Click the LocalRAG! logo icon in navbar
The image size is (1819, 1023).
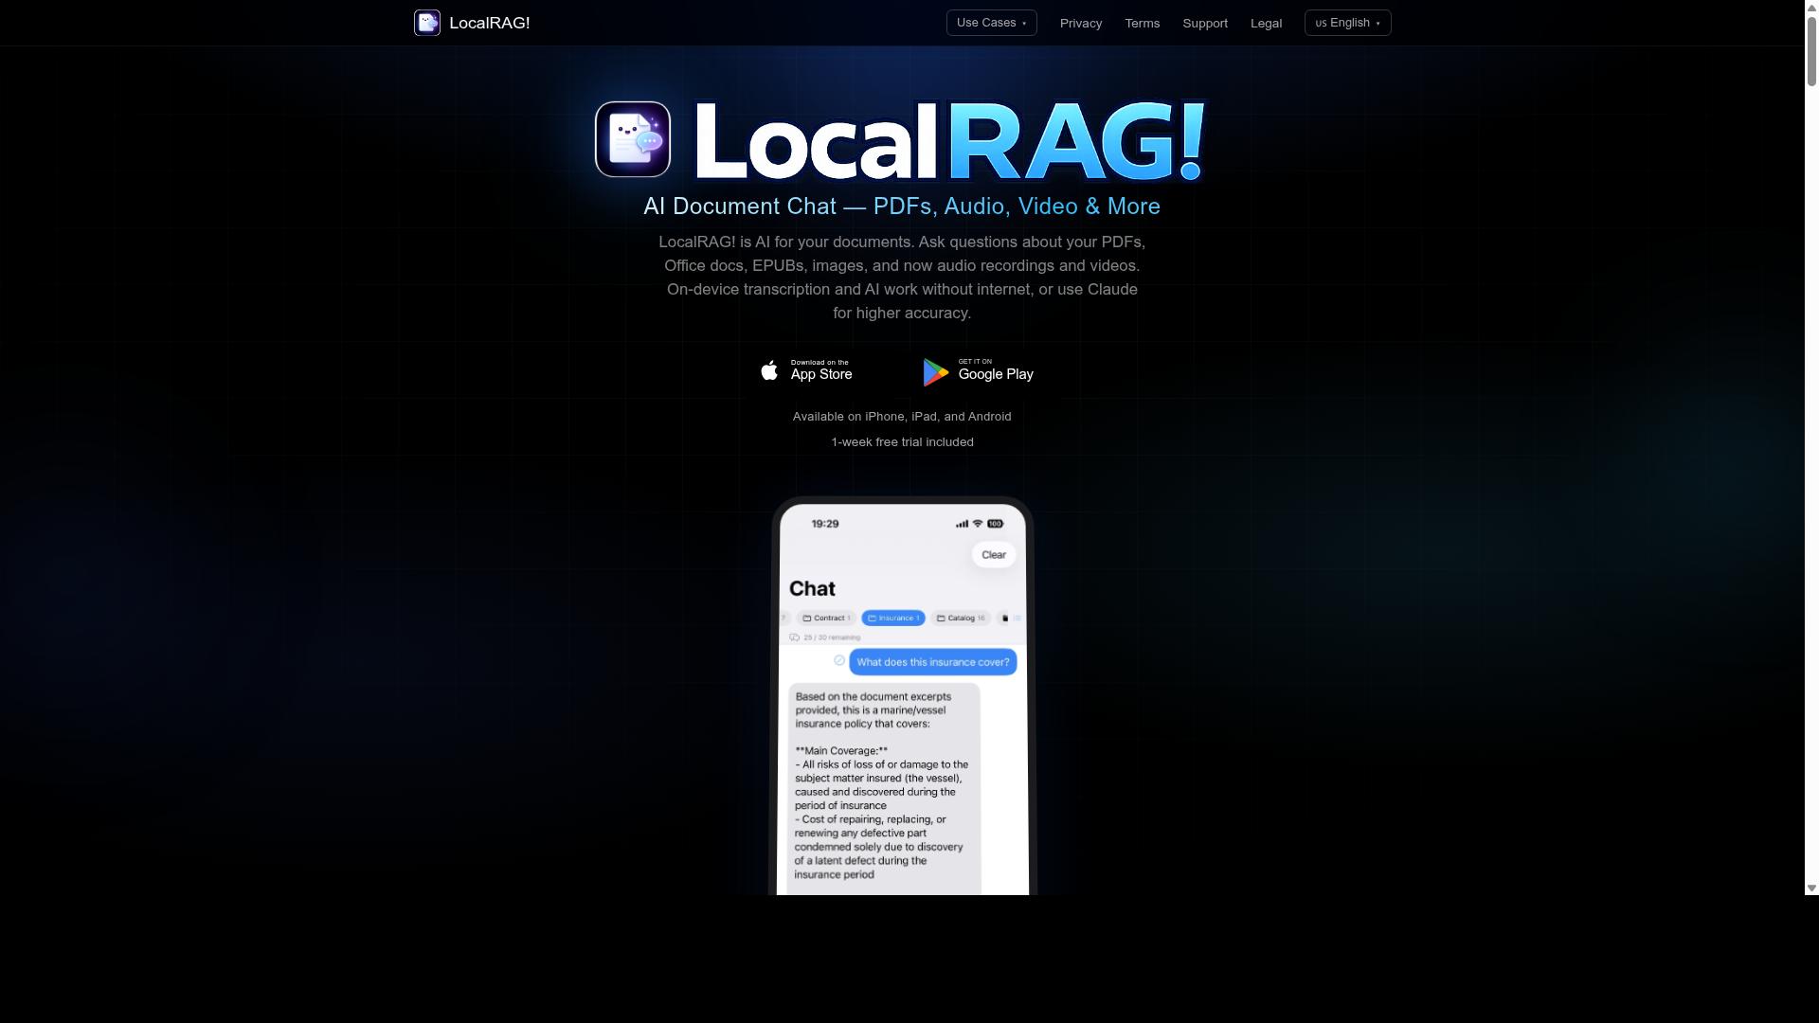[x=427, y=23]
